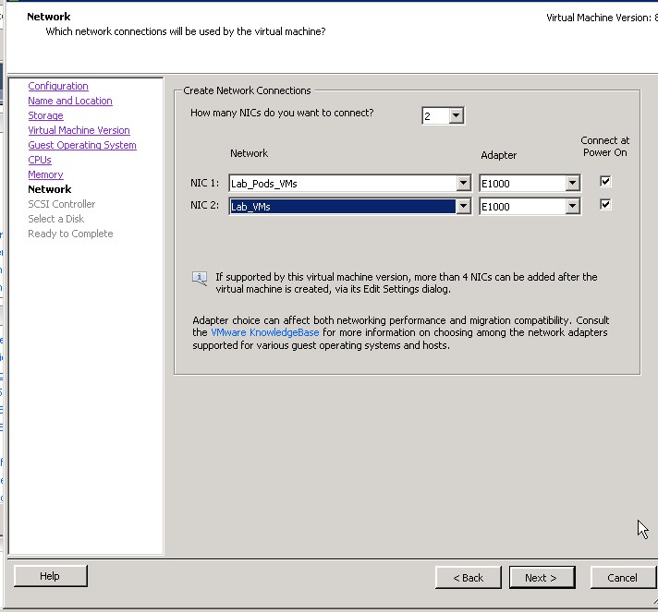Return to the Memory step
Screen dimensions: 658x612
(x=45, y=174)
